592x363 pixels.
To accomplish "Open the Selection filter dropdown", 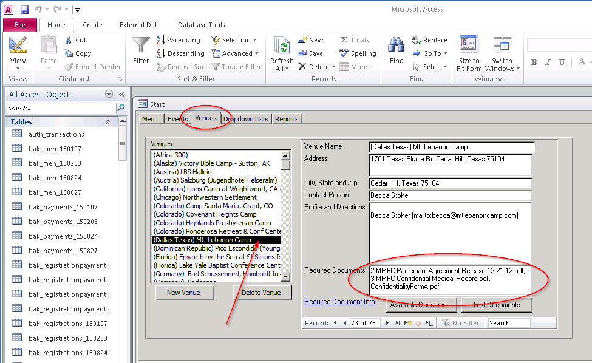I will (x=234, y=40).
